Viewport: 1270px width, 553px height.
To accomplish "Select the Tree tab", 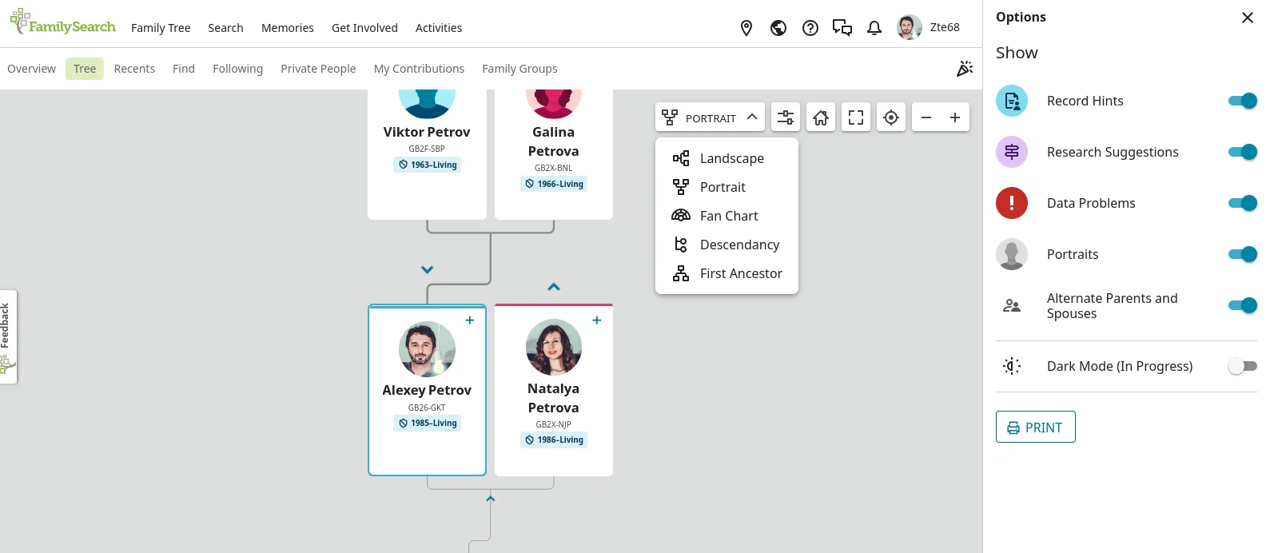I will pos(85,69).
